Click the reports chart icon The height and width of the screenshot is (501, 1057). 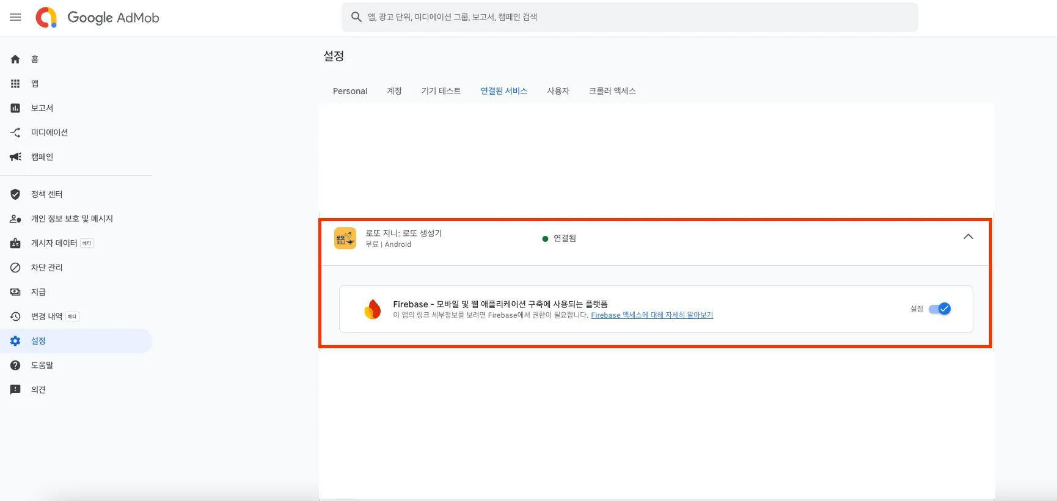pyautogui.click(x=15, y=108)
